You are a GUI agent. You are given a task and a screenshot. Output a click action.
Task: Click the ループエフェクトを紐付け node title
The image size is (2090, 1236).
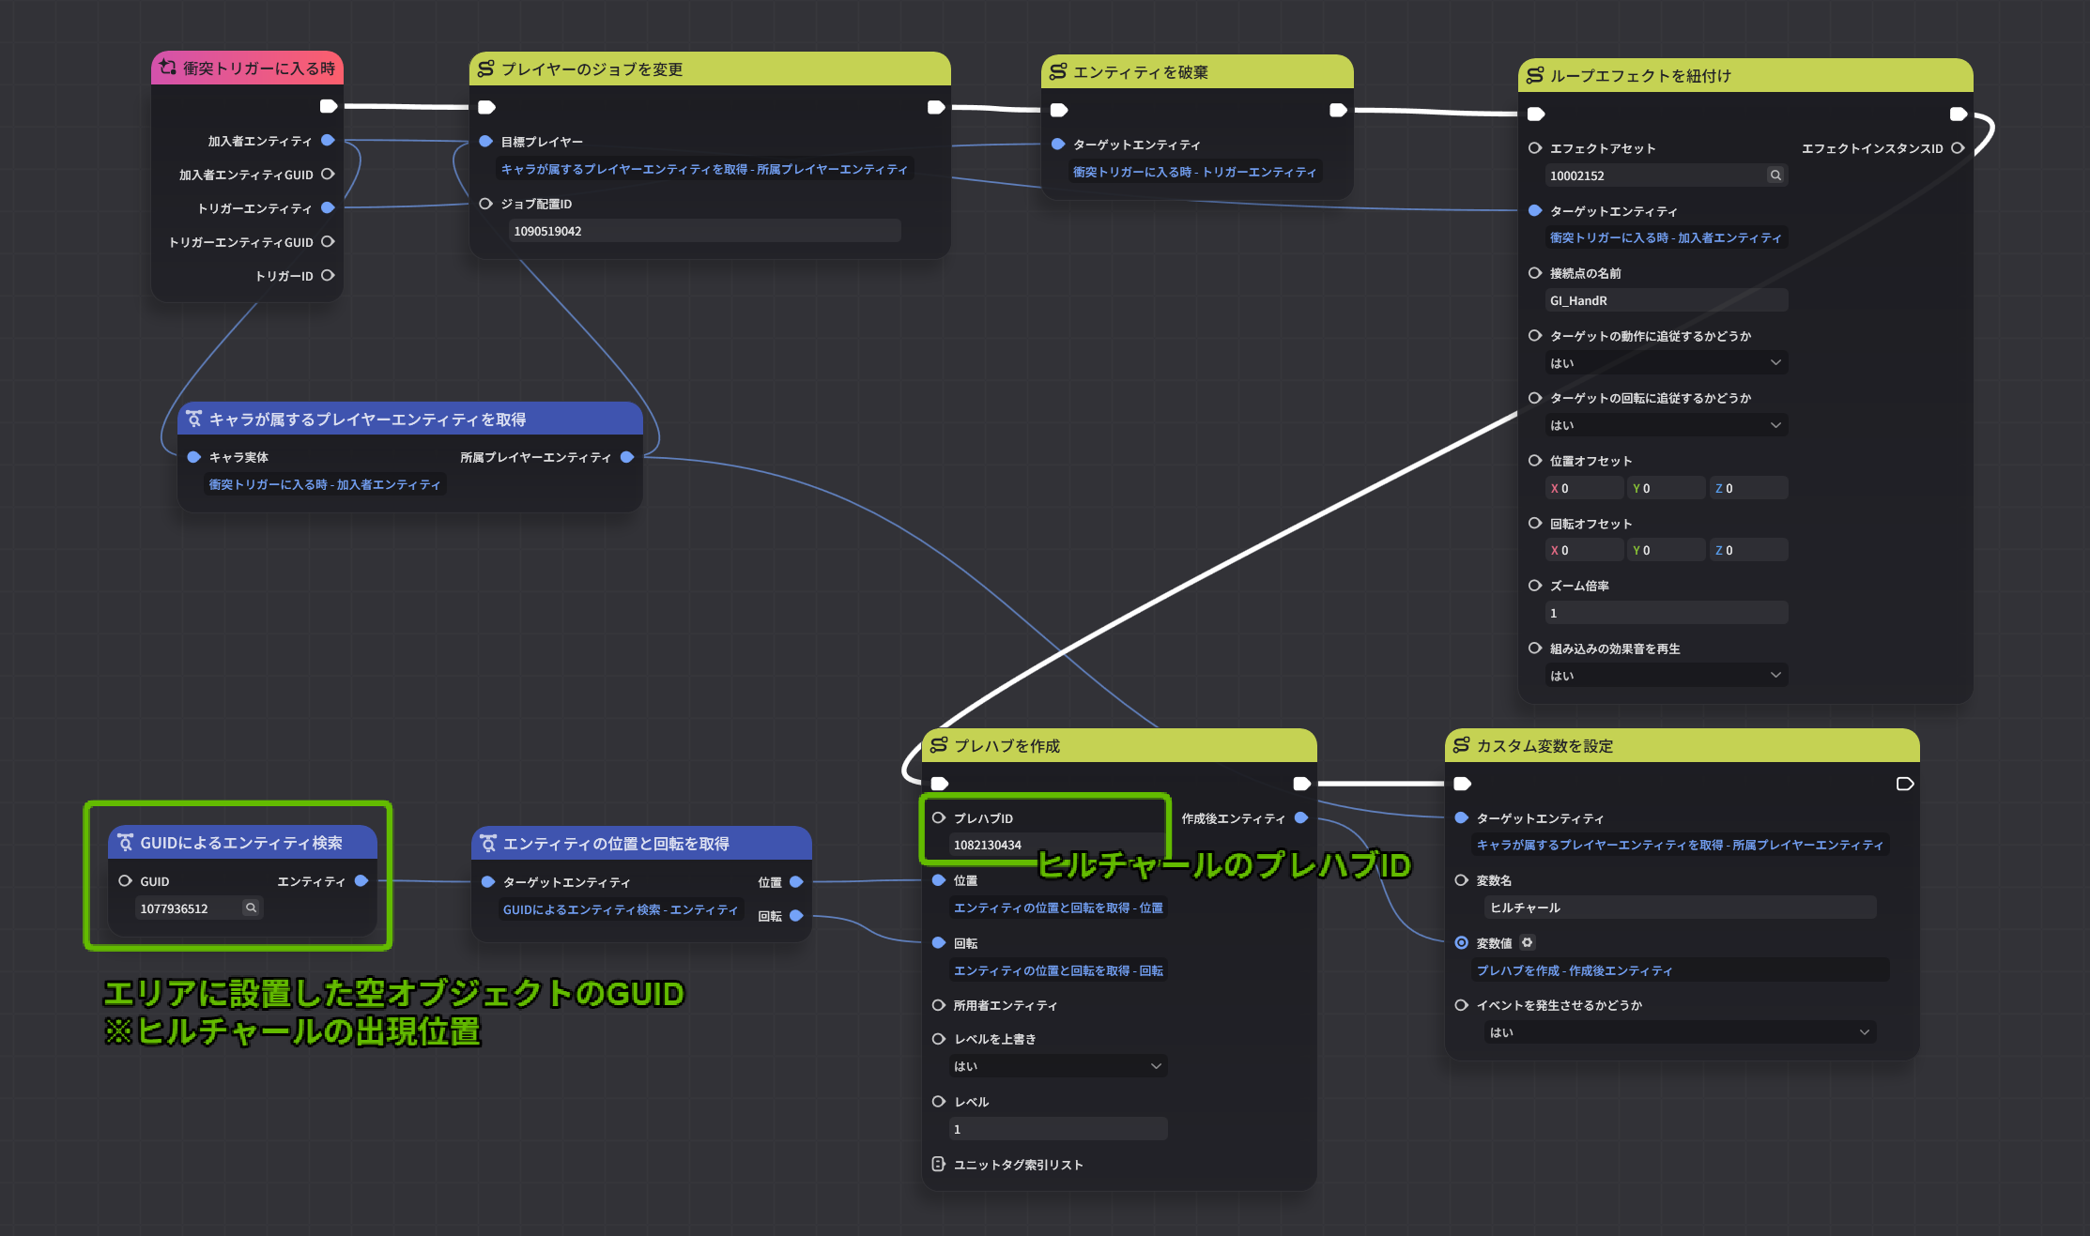(1640, 76)
